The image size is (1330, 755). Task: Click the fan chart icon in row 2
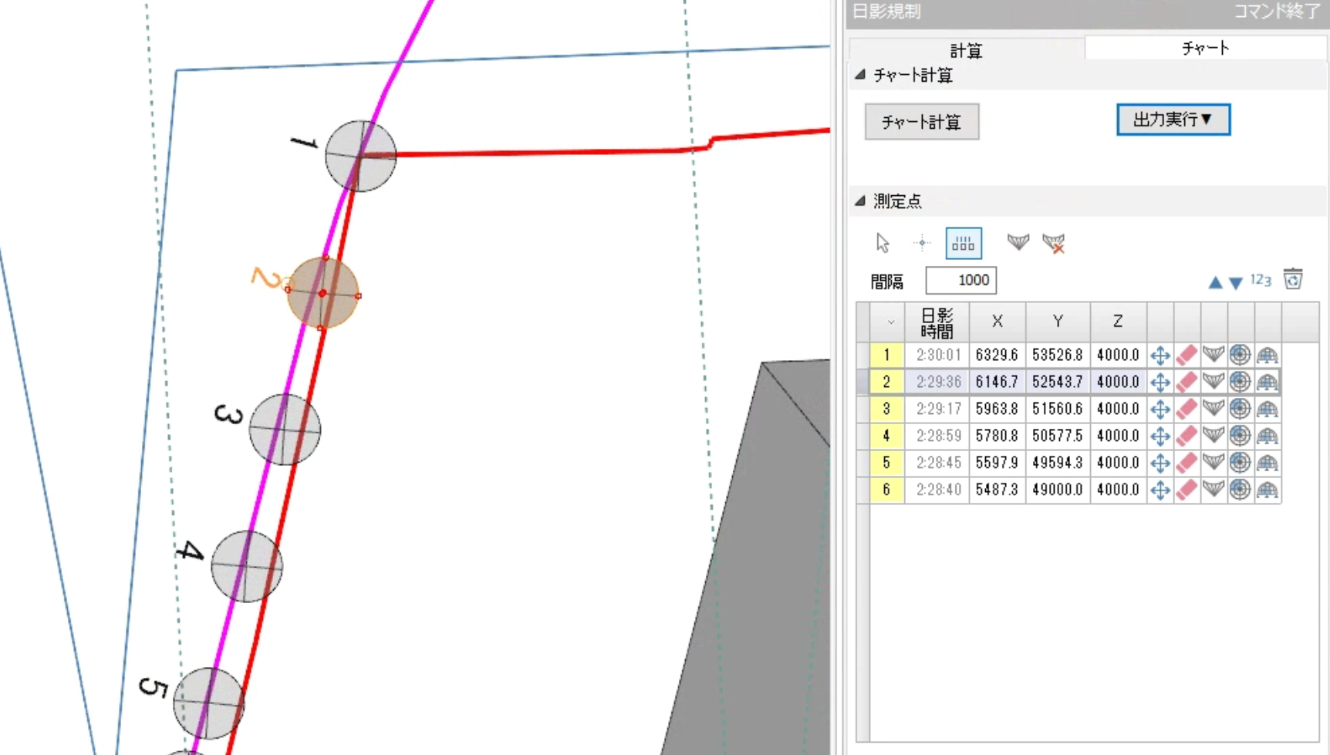tap(1214, 383)
